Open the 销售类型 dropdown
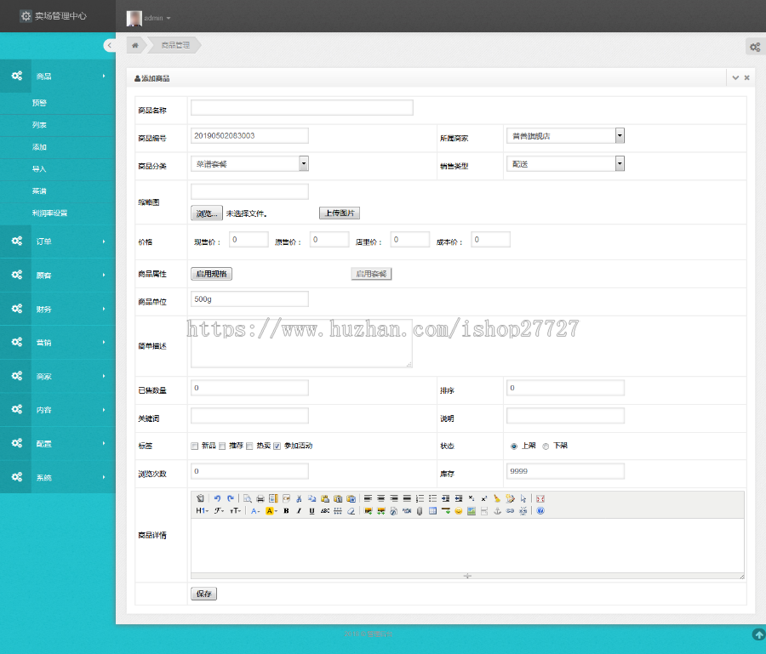The height and width of the screenshot is (654, 766). [566, 163]
